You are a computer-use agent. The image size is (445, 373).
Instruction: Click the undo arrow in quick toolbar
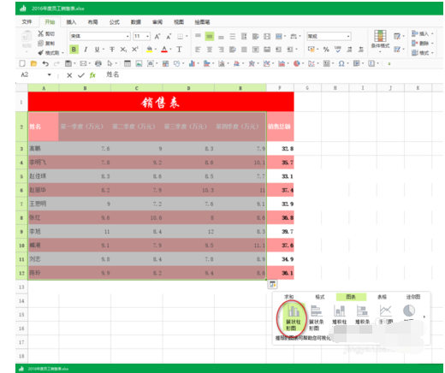[x=45, y=63]
